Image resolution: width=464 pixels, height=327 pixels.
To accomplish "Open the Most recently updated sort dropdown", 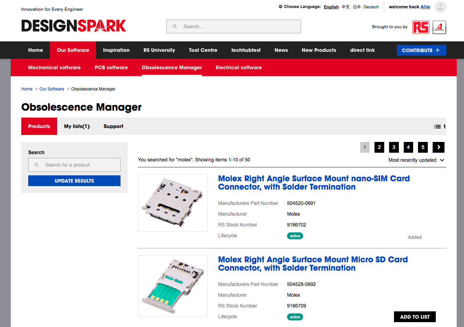I will 416,160.
